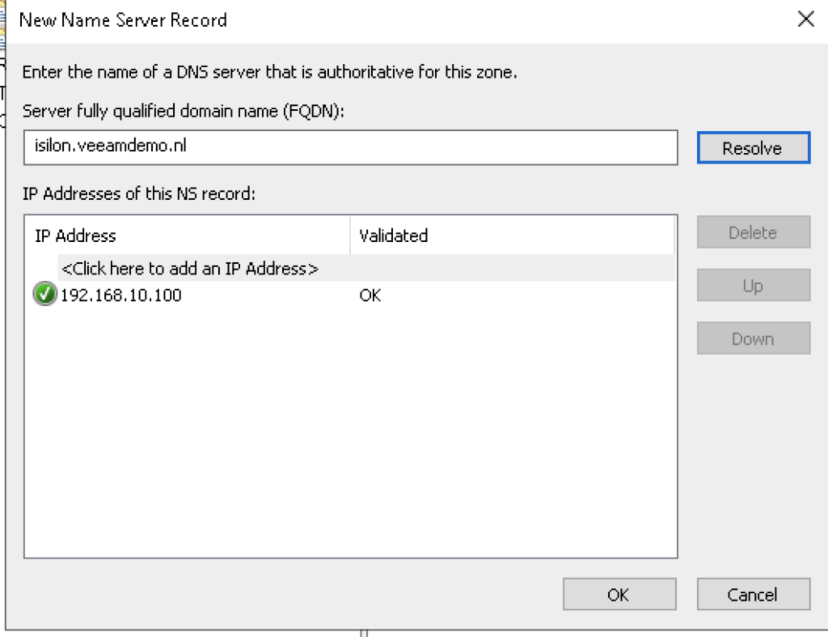This screenshot has width=828, height=637.
Task: Click the New Name Server Record title bar
Action: [323, 19]
